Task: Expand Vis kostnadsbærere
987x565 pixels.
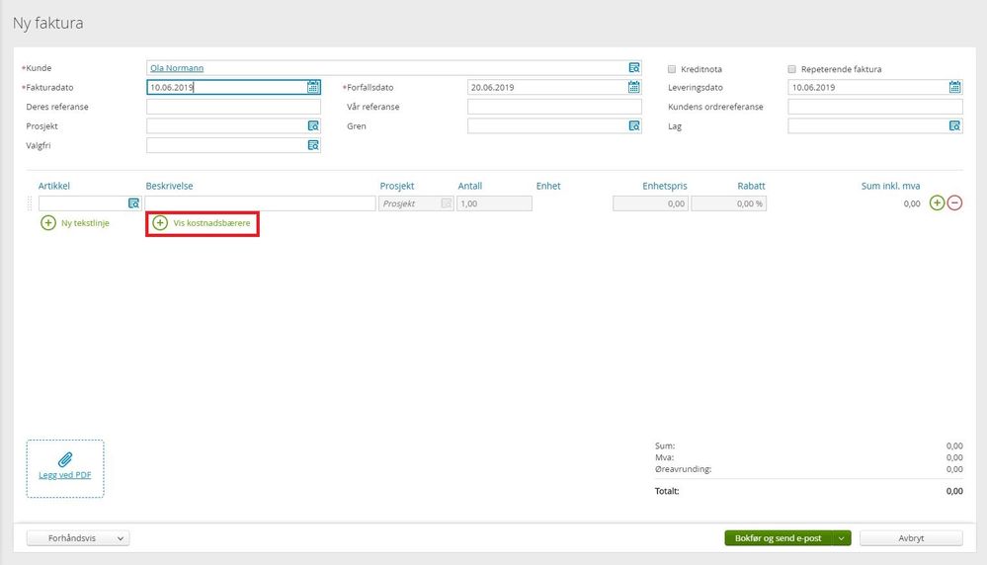Action: 203,222
